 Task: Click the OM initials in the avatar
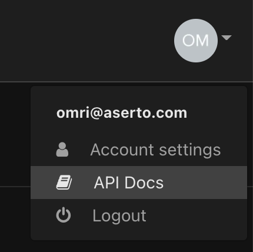[x=195, y=41]
